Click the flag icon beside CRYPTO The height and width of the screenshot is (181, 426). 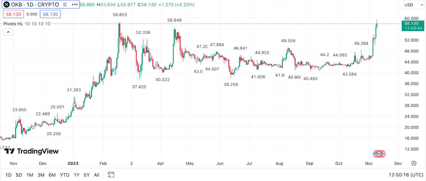pos(65,5)
